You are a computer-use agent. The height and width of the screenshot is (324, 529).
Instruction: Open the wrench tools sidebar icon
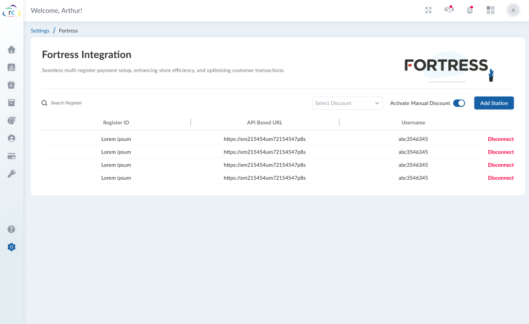click(12, 174)
